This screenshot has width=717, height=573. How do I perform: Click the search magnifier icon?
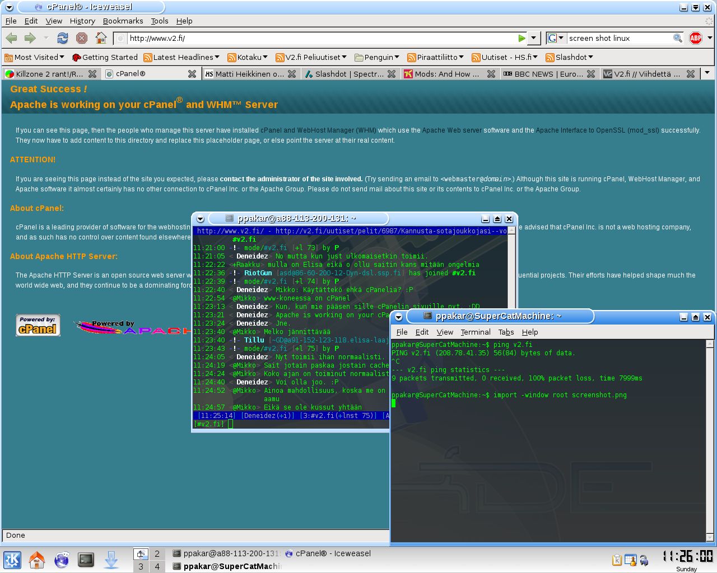pyautogui.click(x=677, y=38)
